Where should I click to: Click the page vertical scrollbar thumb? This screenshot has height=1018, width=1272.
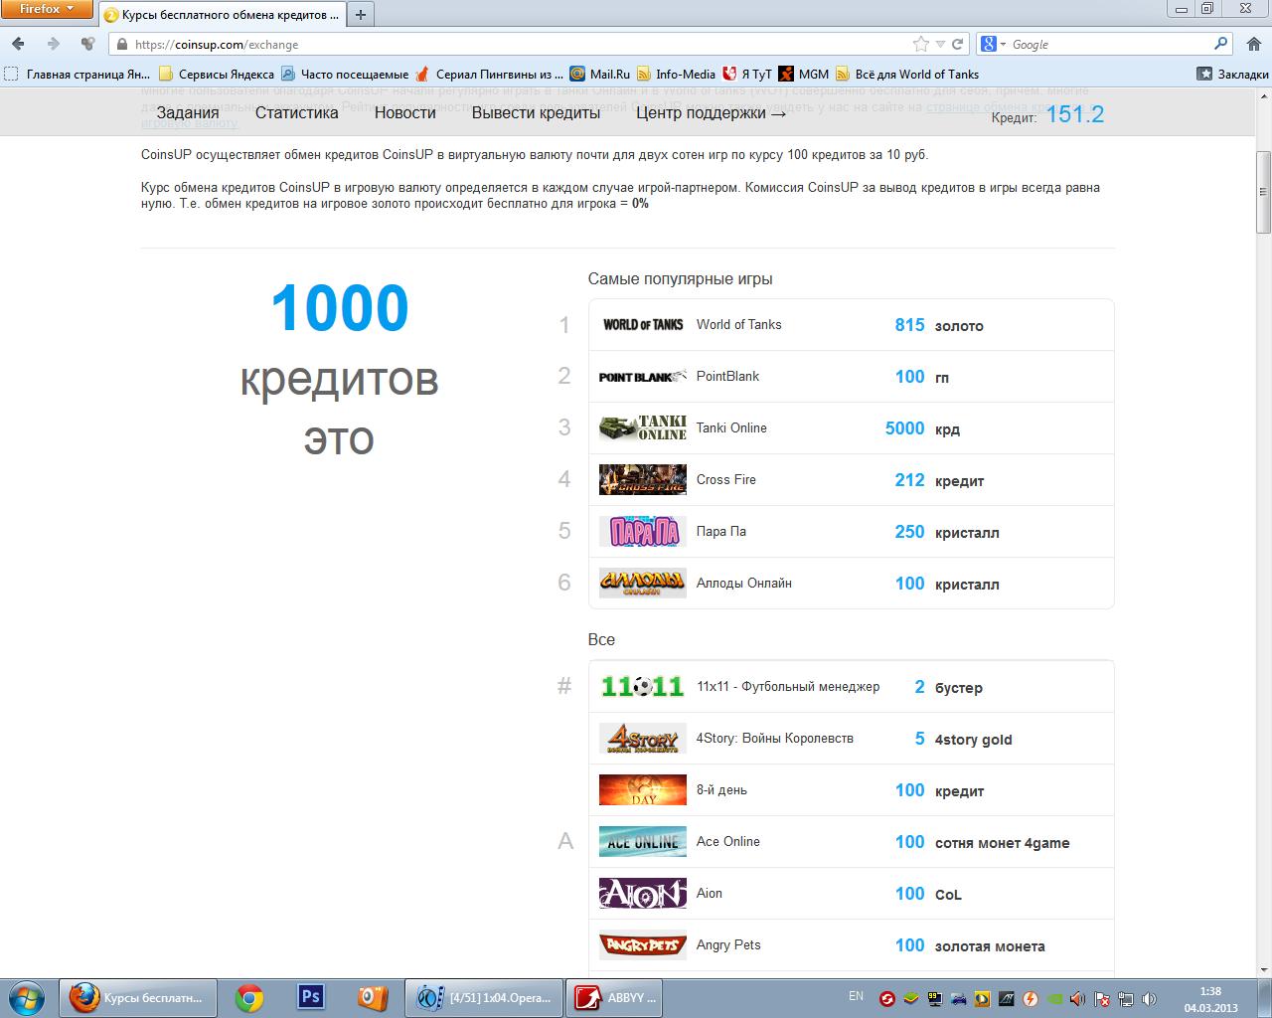1263,194
